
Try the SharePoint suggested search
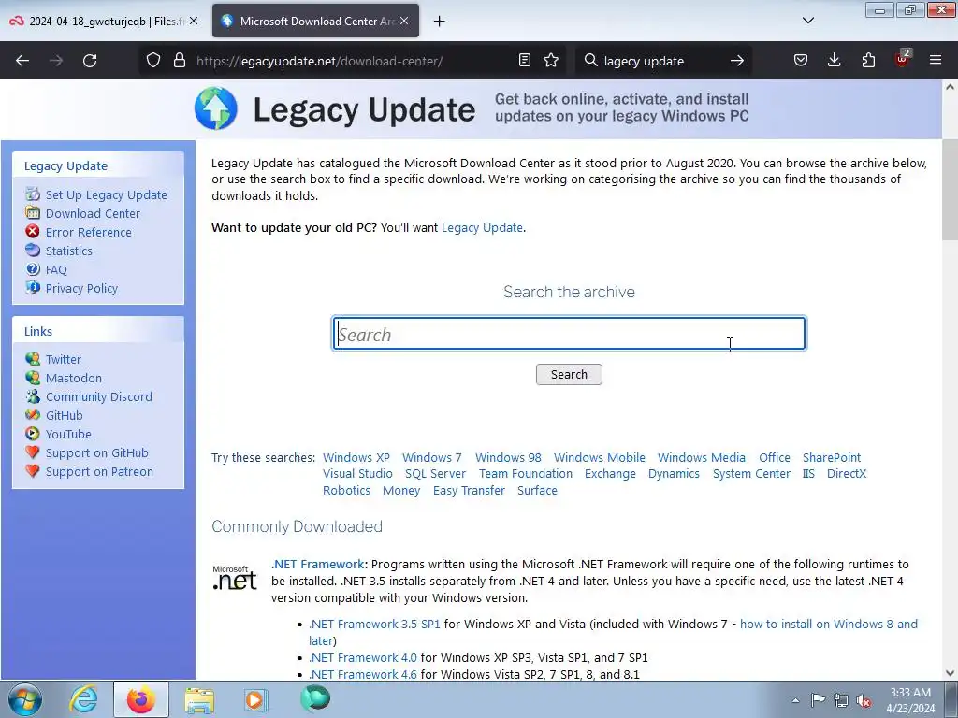[832, 457]
